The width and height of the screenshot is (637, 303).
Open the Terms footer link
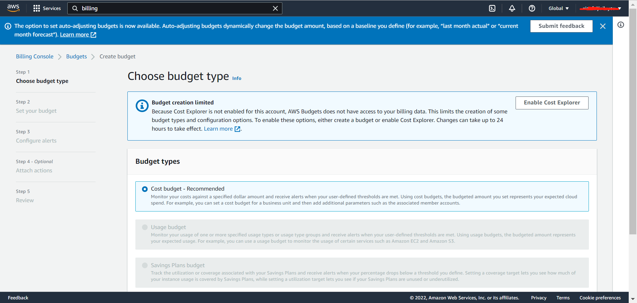[563, 298]
